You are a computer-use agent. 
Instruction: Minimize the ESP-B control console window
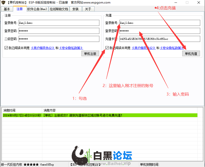pos(176,3)
